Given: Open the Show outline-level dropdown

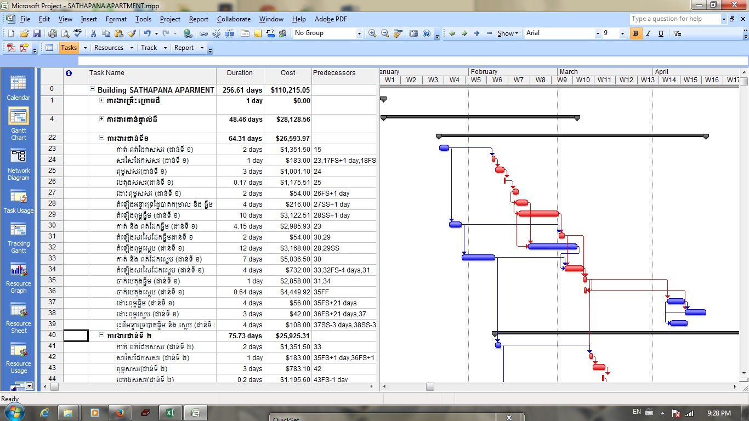Looking at the screenshot, I should (508, 33).
